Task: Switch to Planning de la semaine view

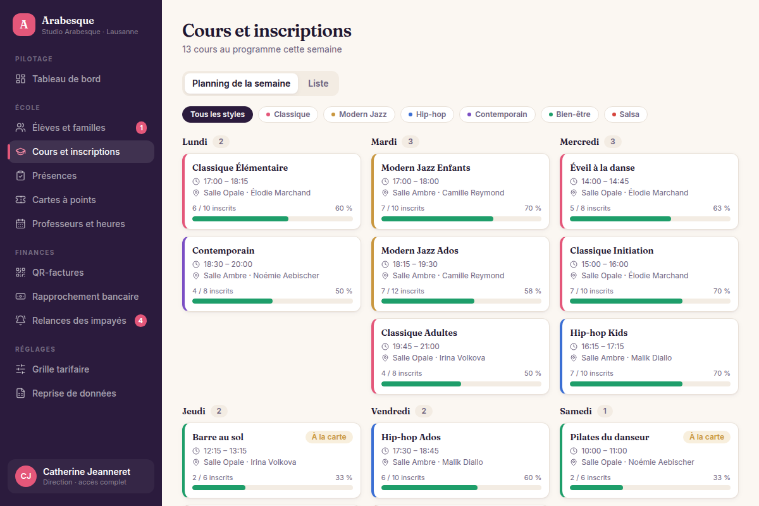Action: click(241, 83)
